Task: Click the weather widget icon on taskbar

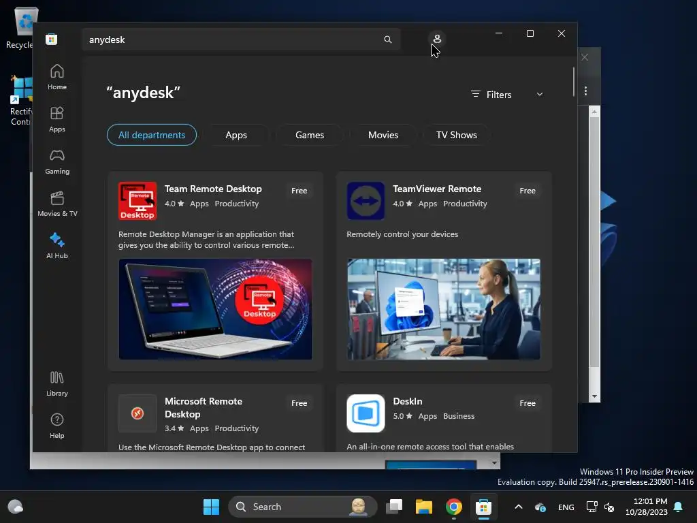Action: click(x=16, y=507)
